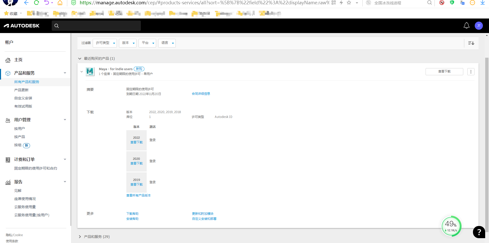Click the 收藏 favorites star
The height and width of the screenshot is (243, 489).
pyautogui.click(x=6, y=13)
